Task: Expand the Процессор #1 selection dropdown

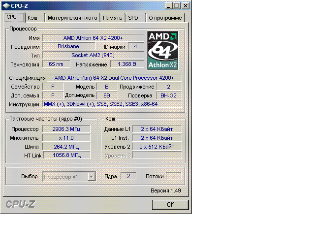Action: click(91, 176)
